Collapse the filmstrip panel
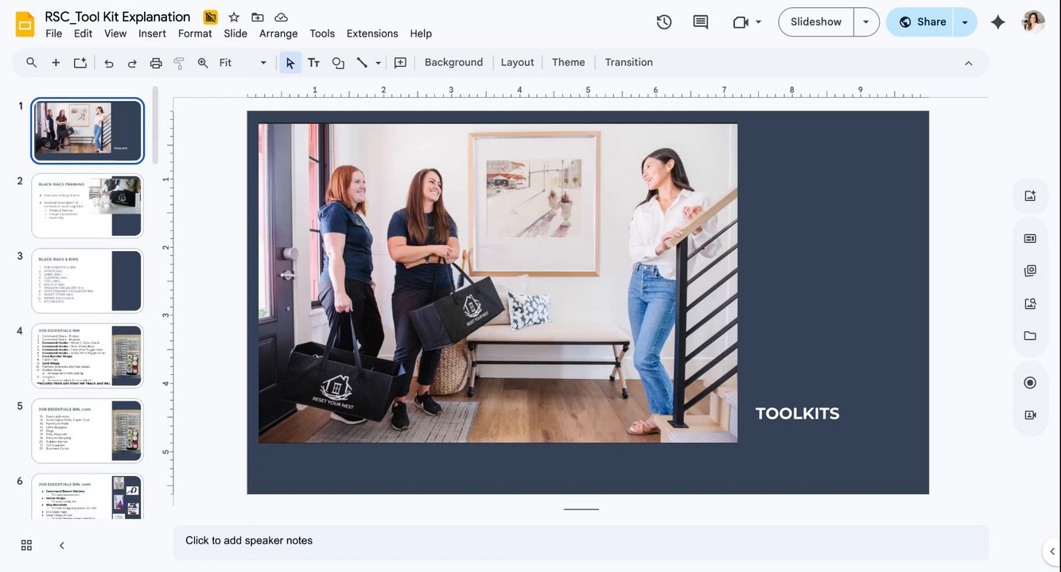 point(62,545)
